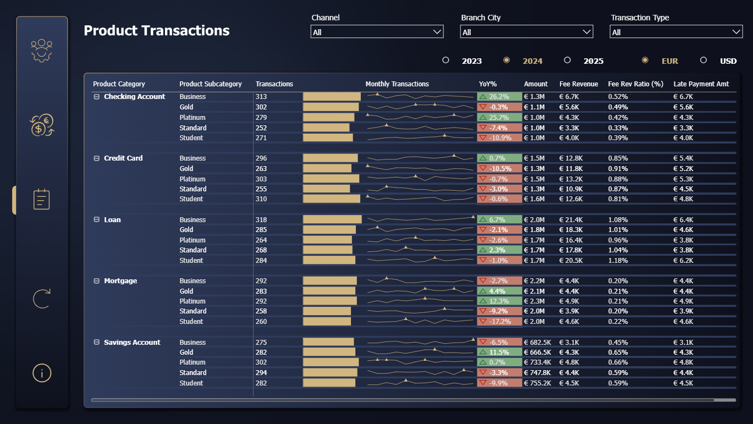Click the 0.91% fee revenue ratio
This screenshot has width=753, height=424.
coord(618,169)
